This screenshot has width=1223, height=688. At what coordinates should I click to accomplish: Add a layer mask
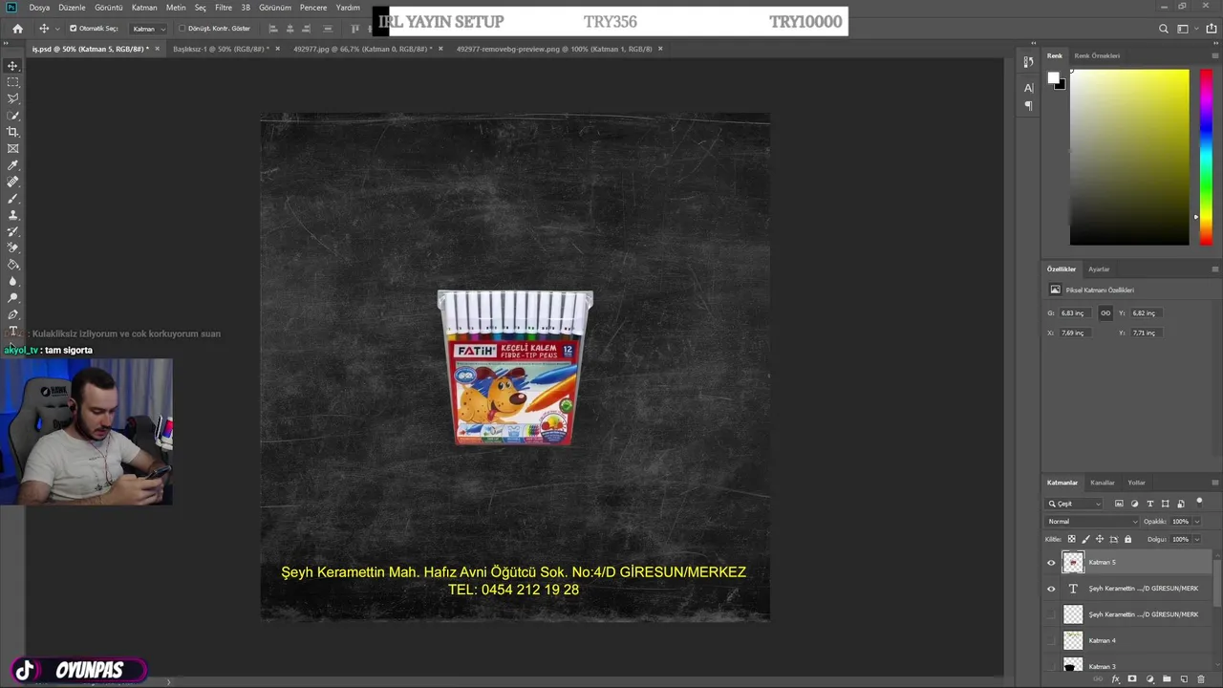tap(1132, 679)
